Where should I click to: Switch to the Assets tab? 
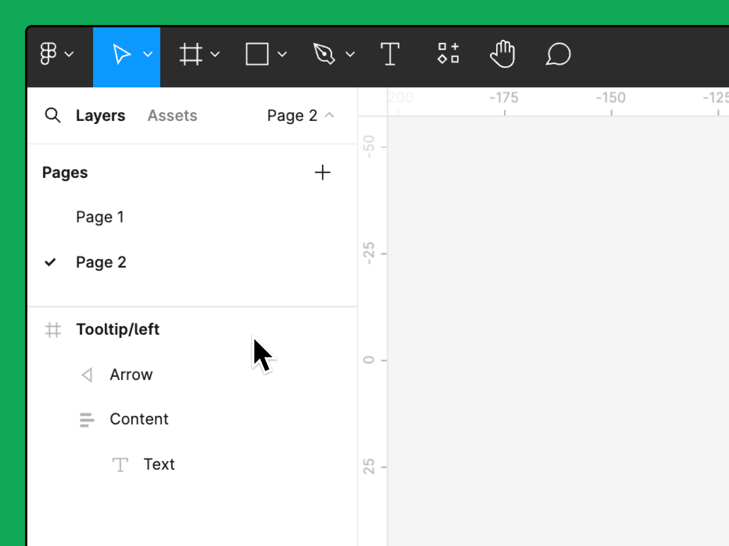point(172,115)
